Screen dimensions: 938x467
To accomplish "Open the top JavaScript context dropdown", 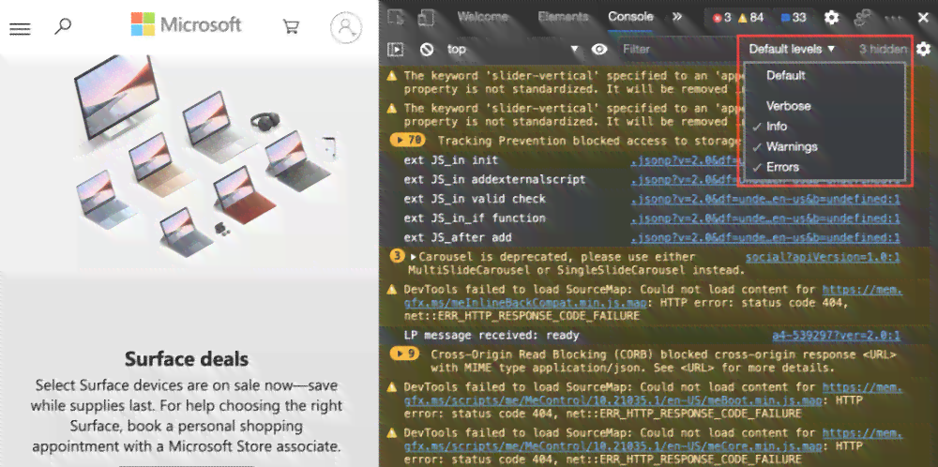I will 513,49.
